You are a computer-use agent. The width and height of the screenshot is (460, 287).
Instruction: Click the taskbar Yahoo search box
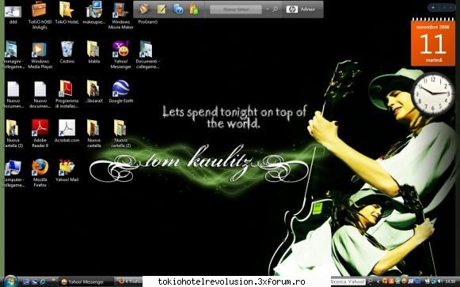pos(348,281)
